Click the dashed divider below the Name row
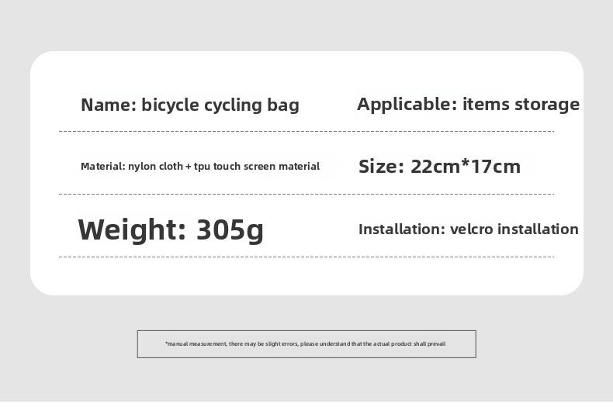Viewport: 613px width, 407px height. click(306, 132)
